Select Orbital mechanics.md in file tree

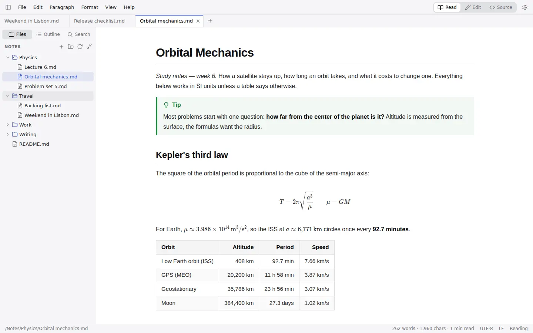tap(48, 77)
